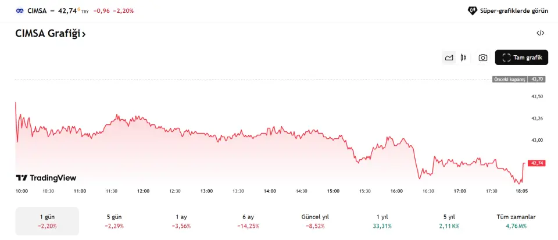
Task: Switch to the 1 ay range
Action: point(181,221)
